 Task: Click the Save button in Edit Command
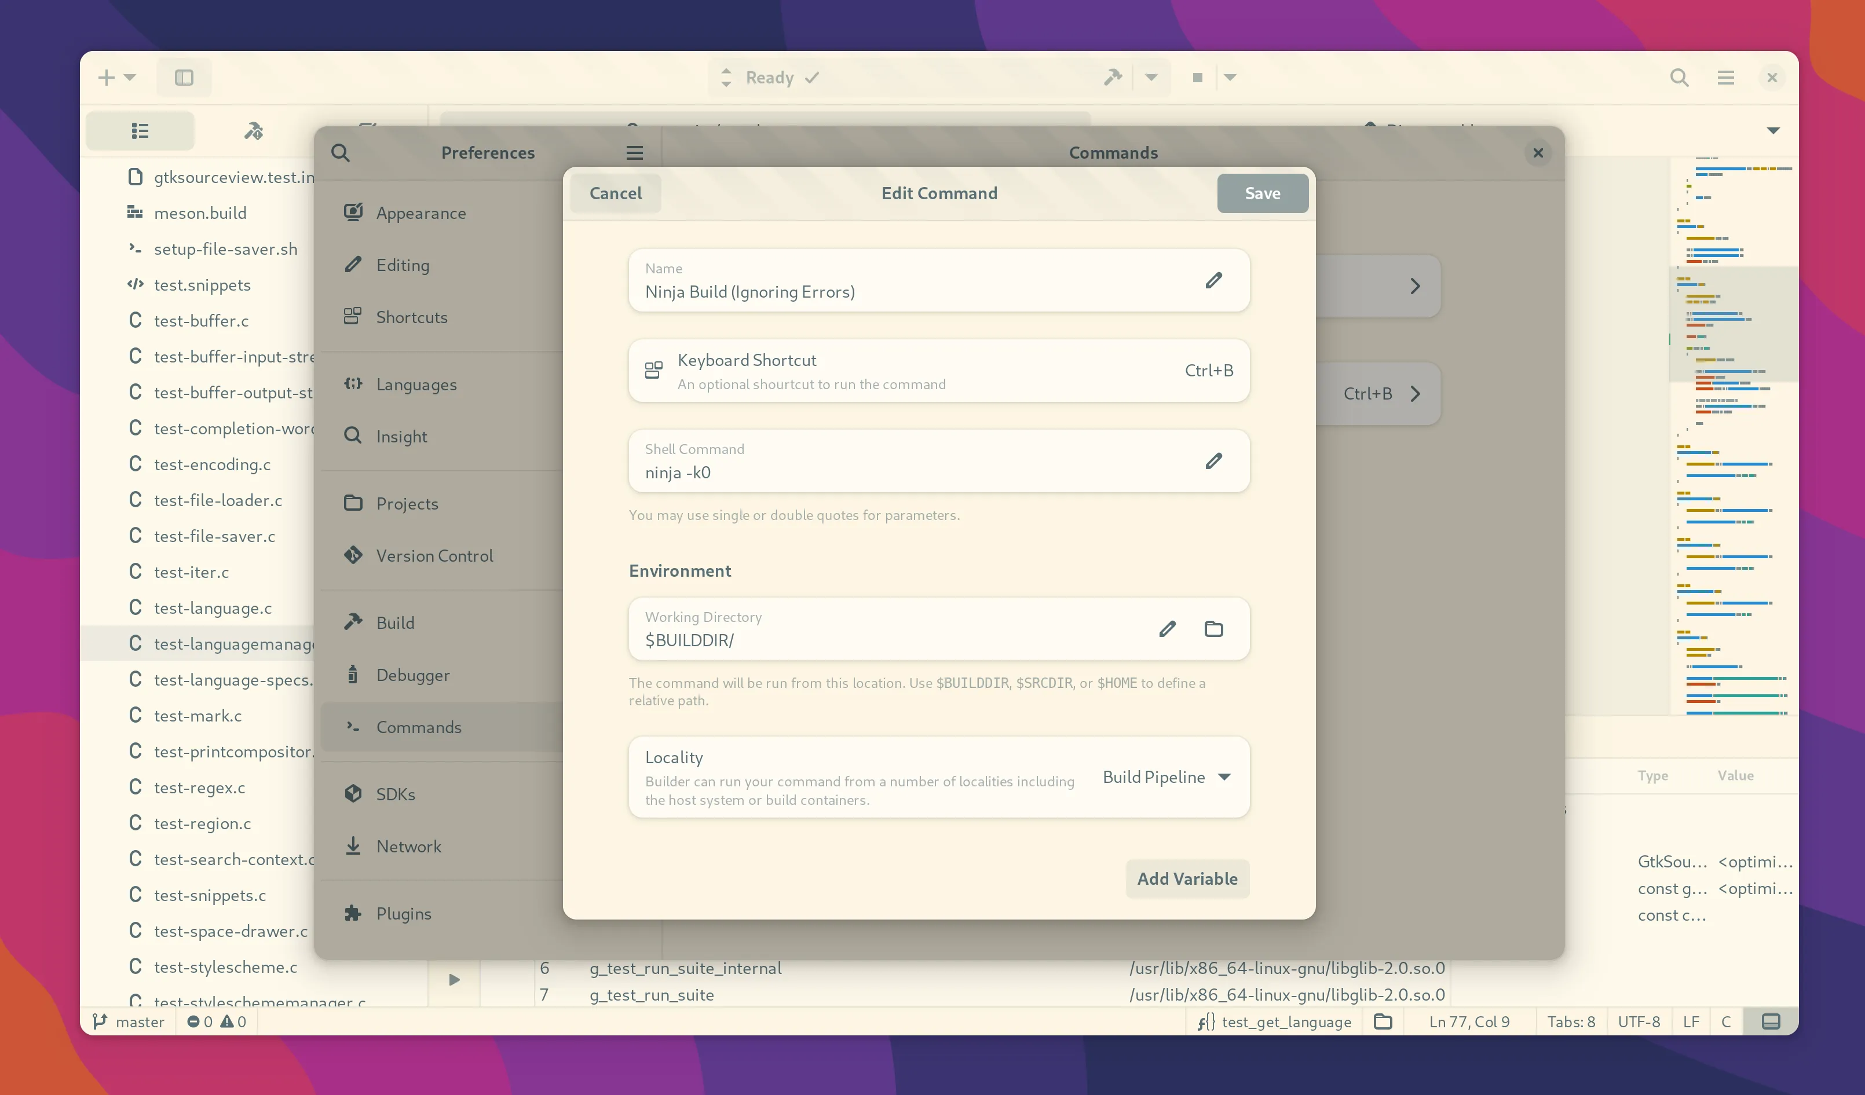1262,193
